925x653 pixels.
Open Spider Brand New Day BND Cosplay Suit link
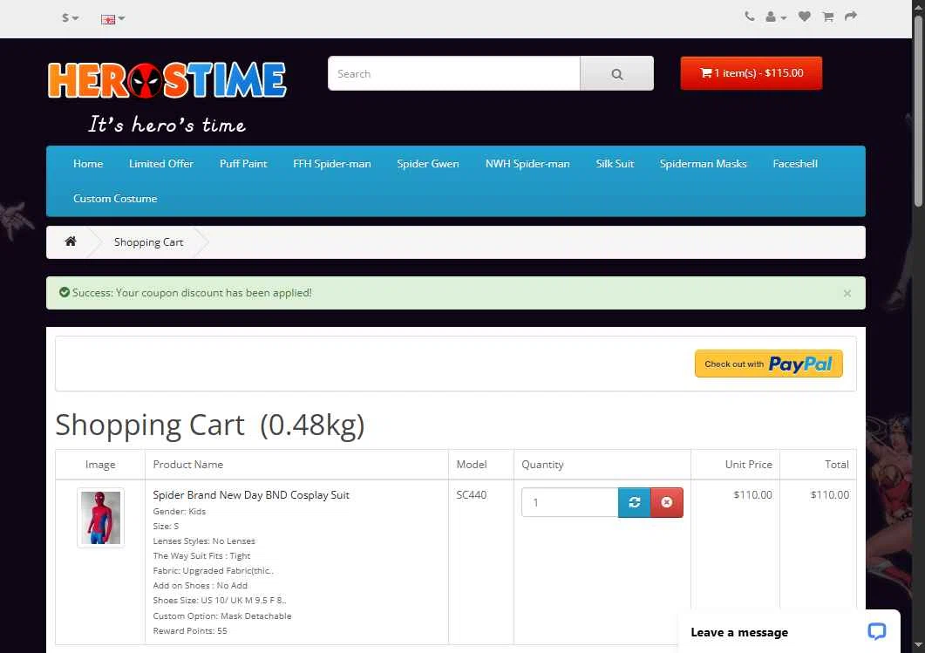point(251,495)
